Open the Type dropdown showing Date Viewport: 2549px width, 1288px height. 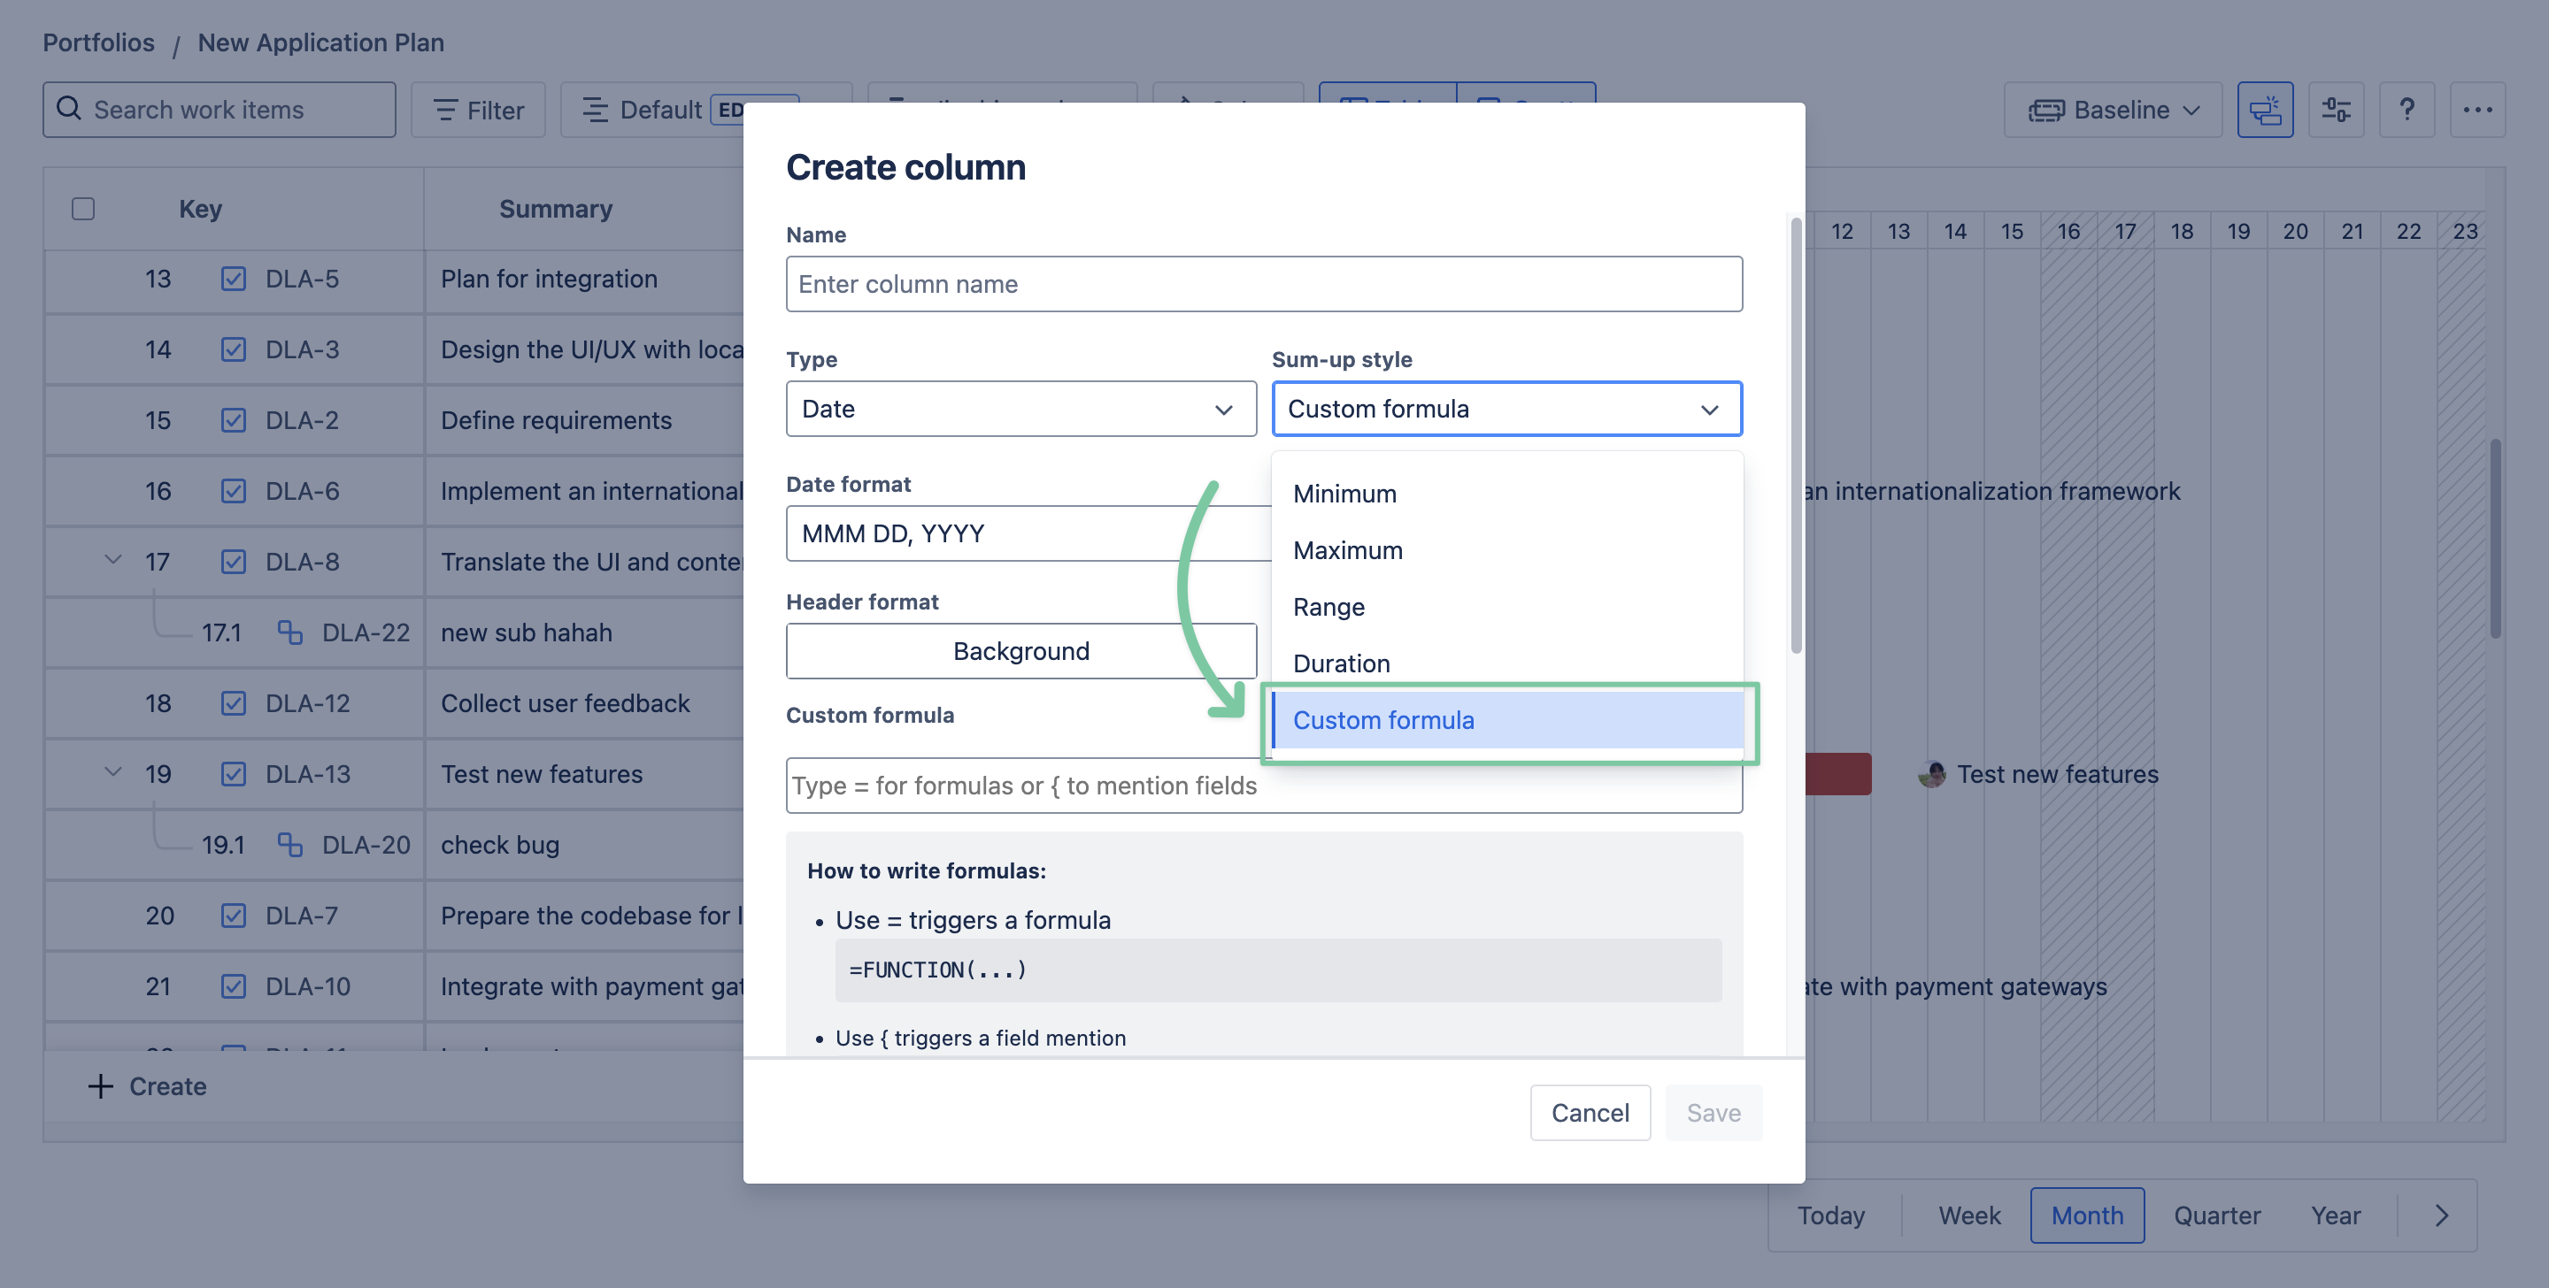1020,409
